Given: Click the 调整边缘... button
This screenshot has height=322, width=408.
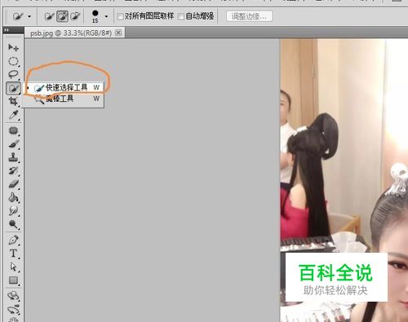Looking at the screenshot, I should tap(249, 16).
